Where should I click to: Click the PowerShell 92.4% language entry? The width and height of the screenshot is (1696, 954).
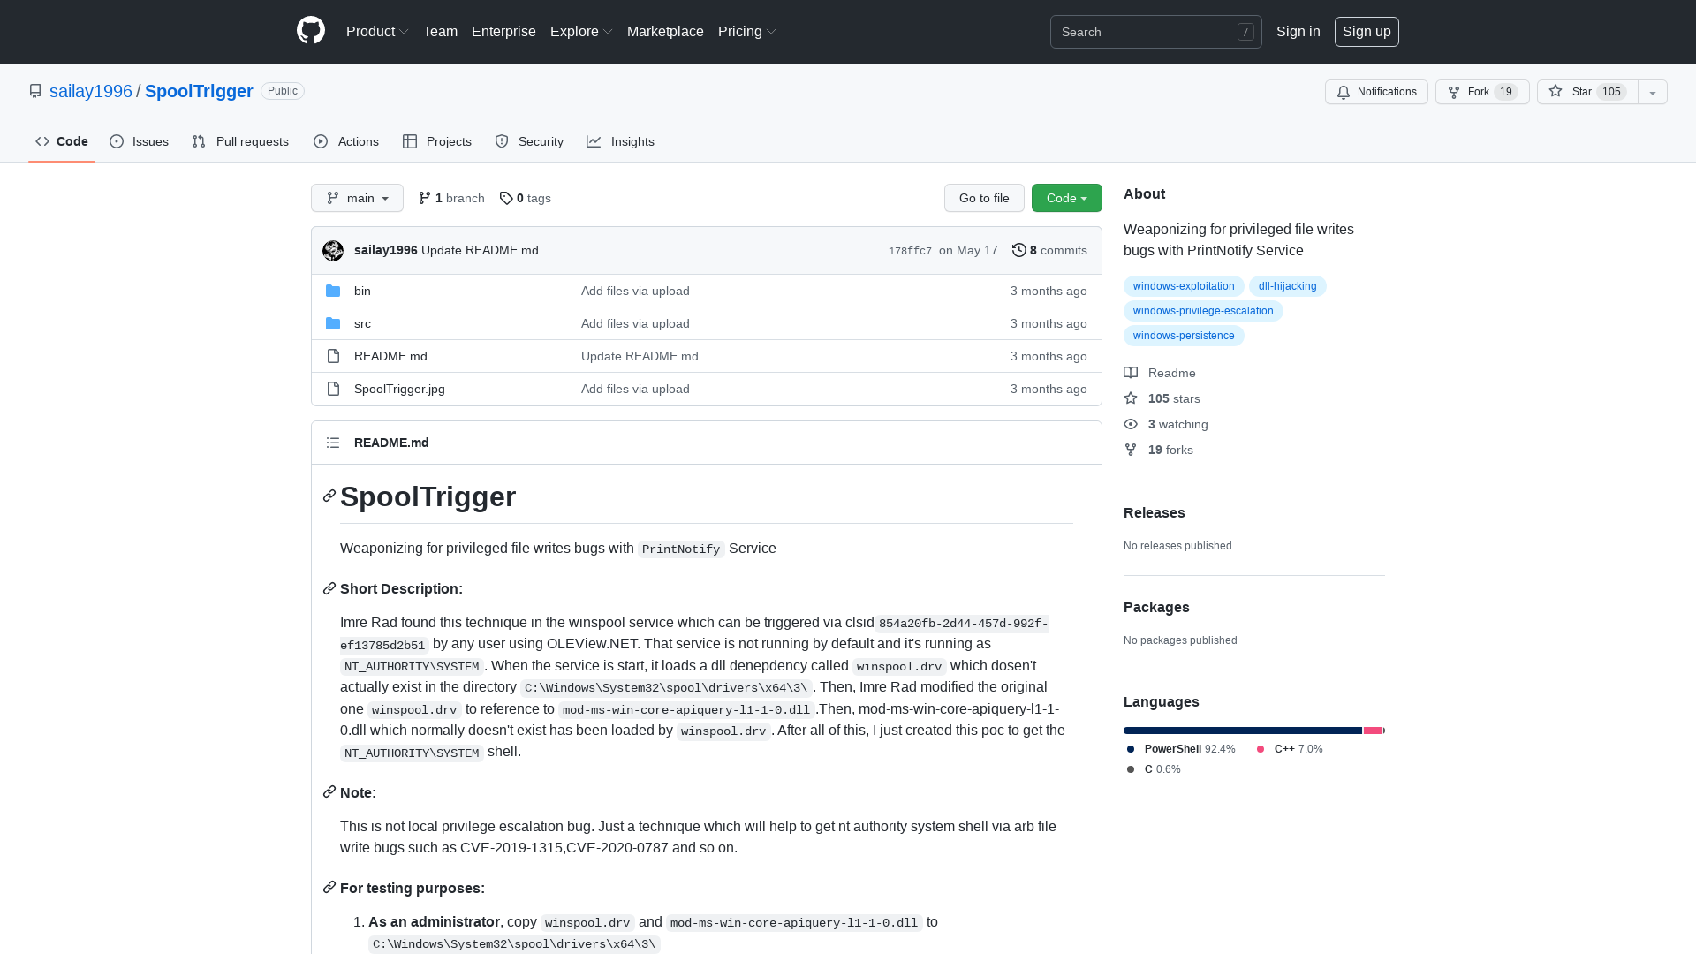1181,749
